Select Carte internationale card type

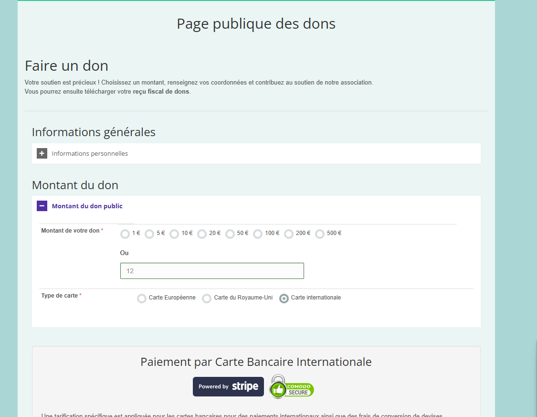284,299
